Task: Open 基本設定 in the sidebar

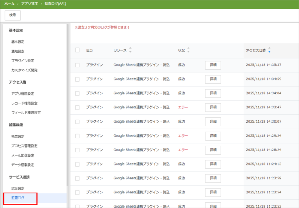Action: coord(18,42)
